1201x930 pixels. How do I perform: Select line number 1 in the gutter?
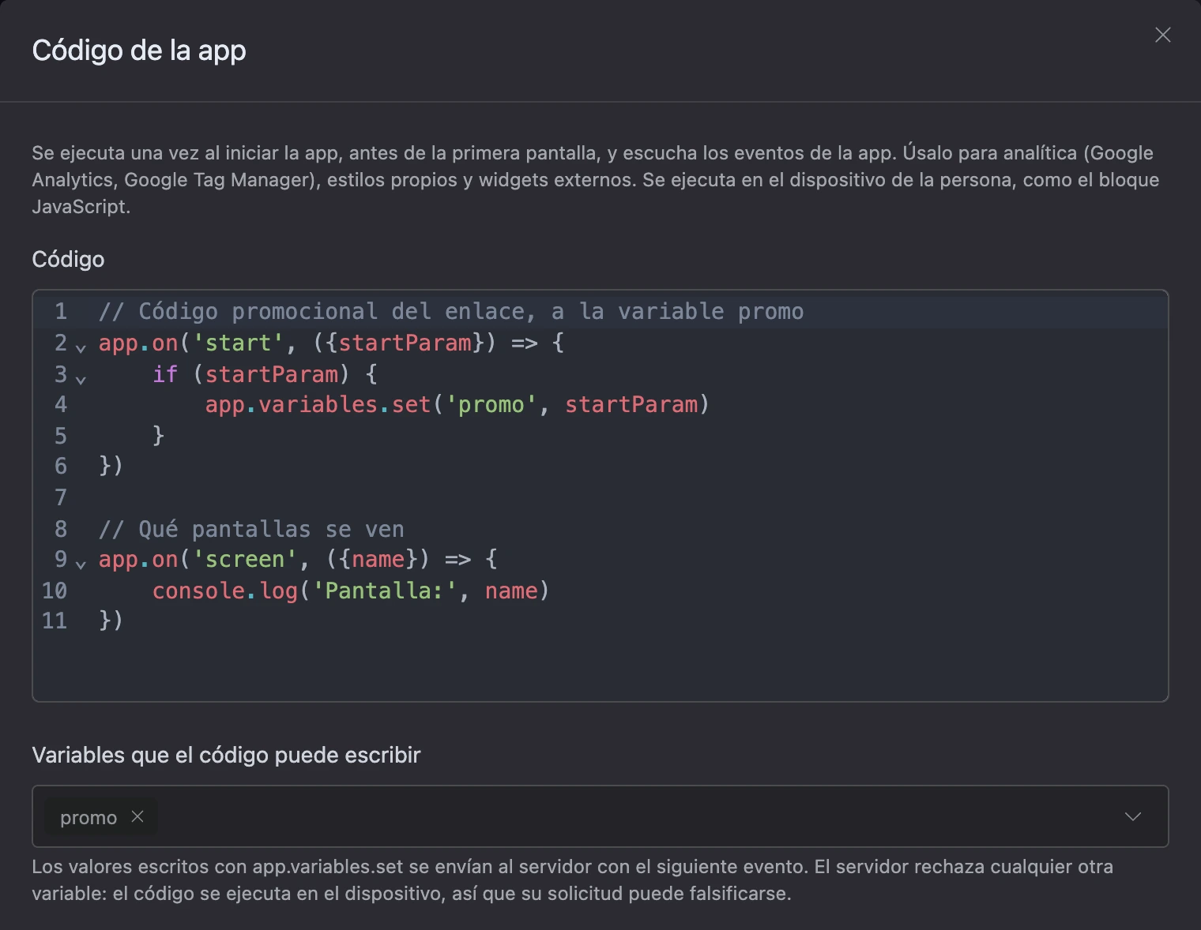[x=61, y=311]
